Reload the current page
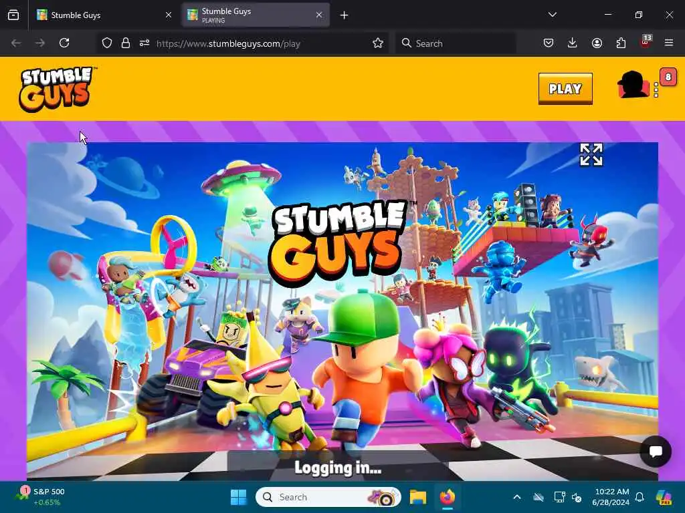This screenshot has width=685, height=513. pos(64,43)
